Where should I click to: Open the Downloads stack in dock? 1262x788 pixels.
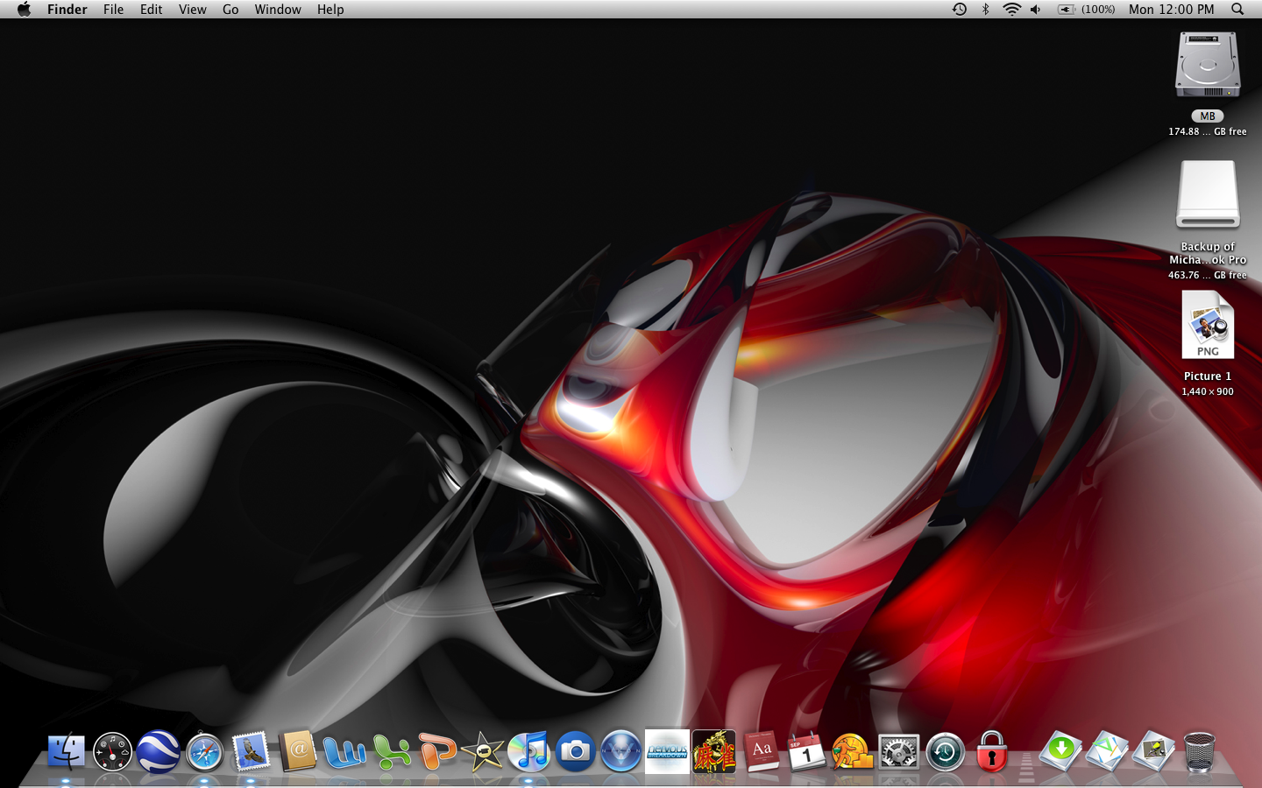1061,752
